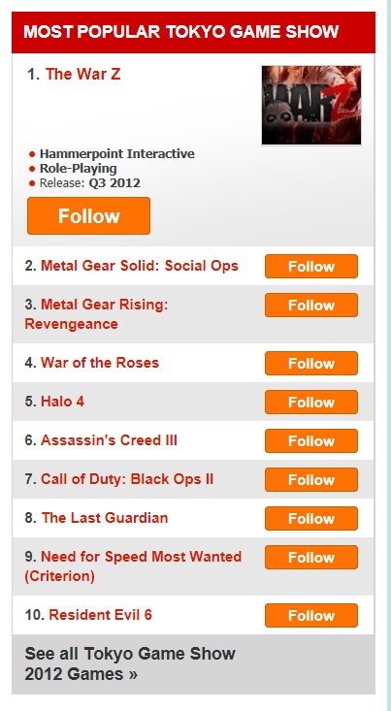Follow Metal Gear Solid: Social Ops
This screenshot has width=391, height=711.
click(x=311, y=266)
